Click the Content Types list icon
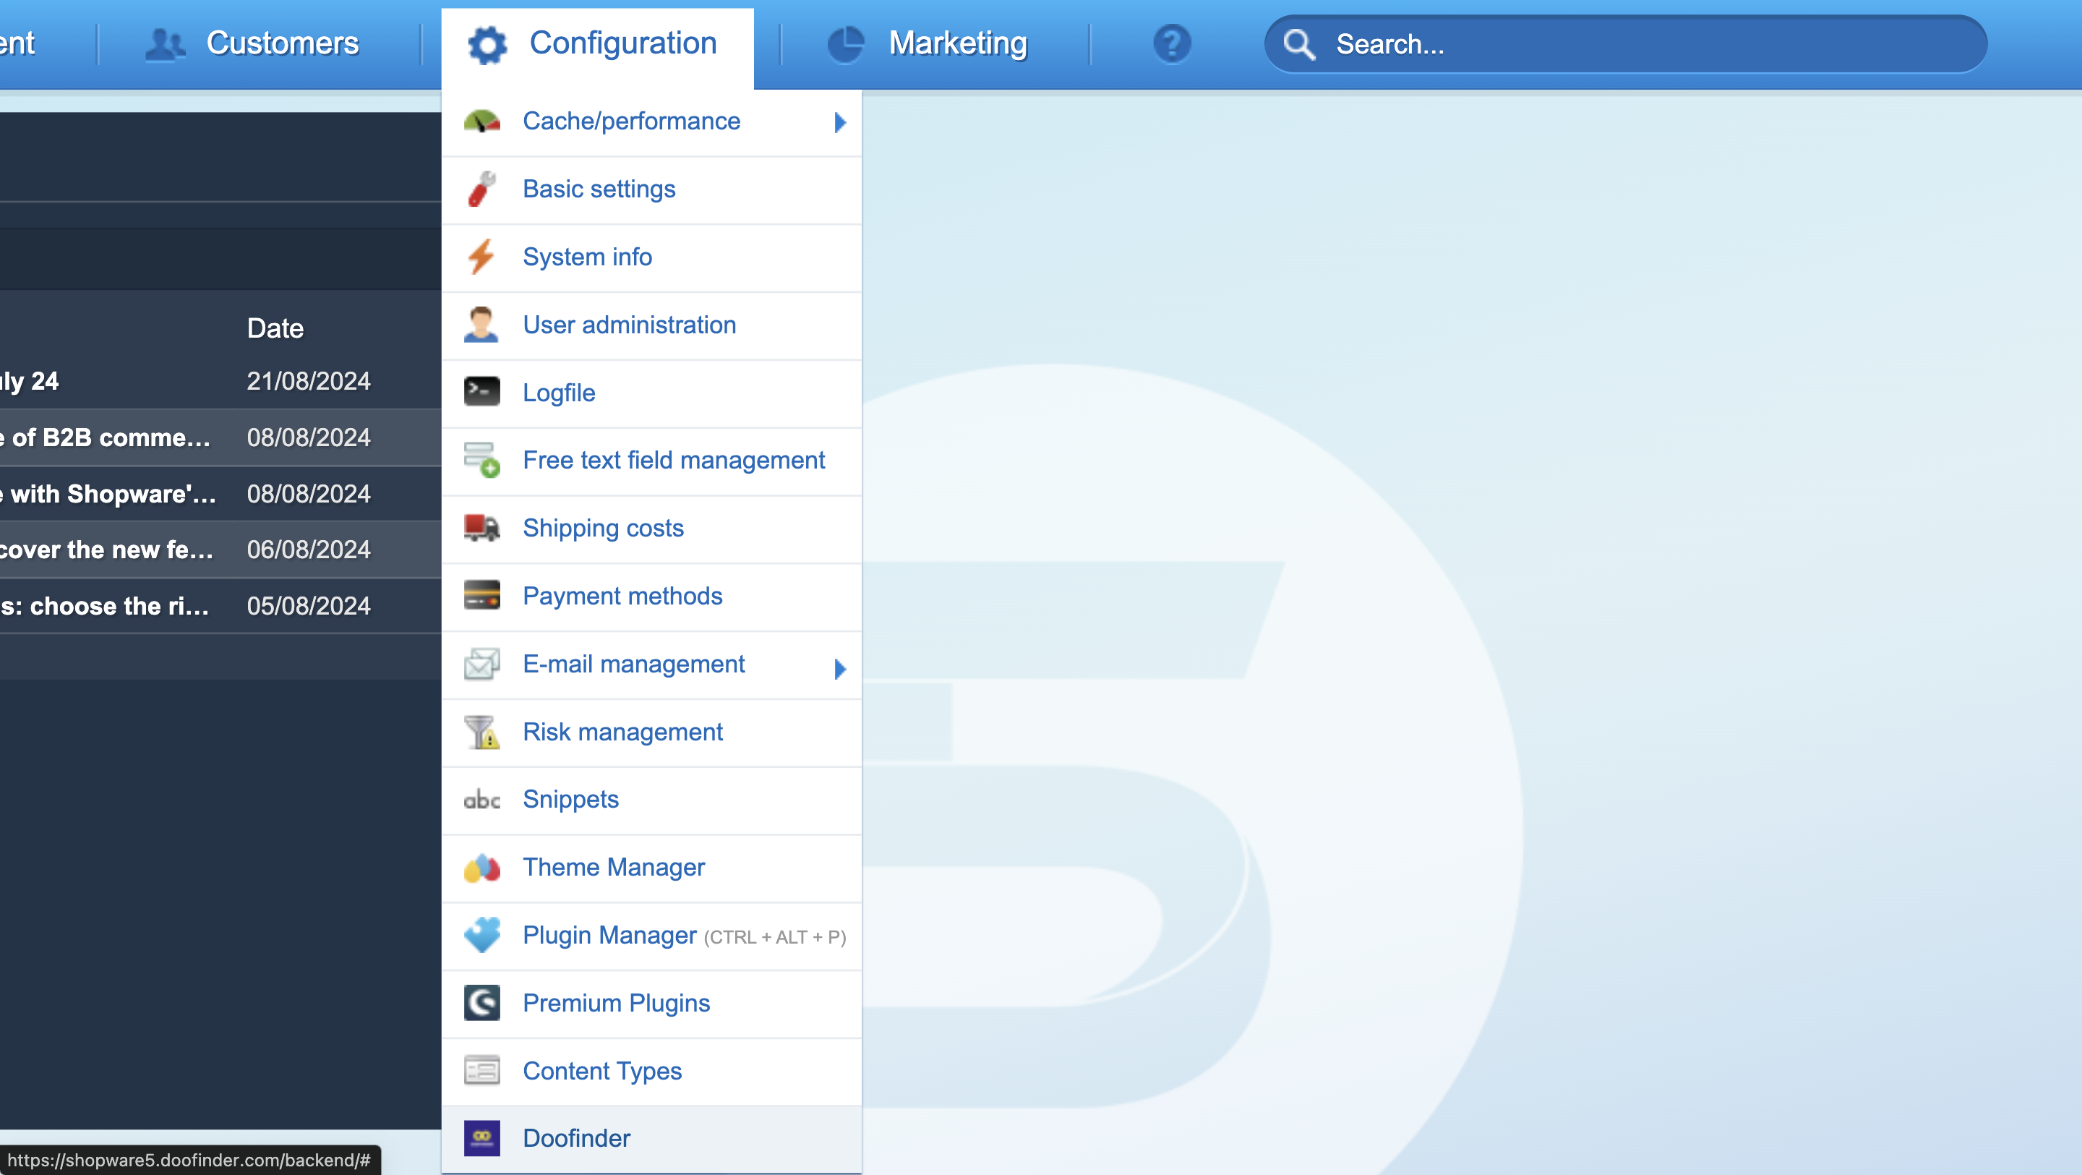The image size is (2082, 1175). 481,1071
